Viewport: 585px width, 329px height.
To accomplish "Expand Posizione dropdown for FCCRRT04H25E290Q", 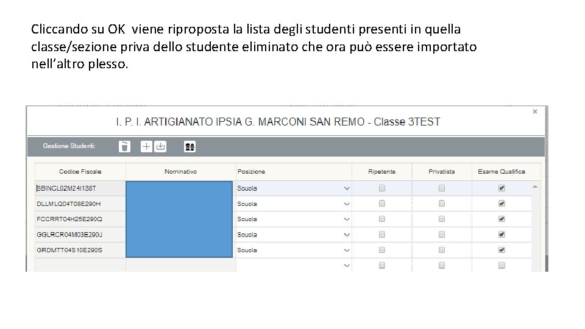I will pos(347,219).
